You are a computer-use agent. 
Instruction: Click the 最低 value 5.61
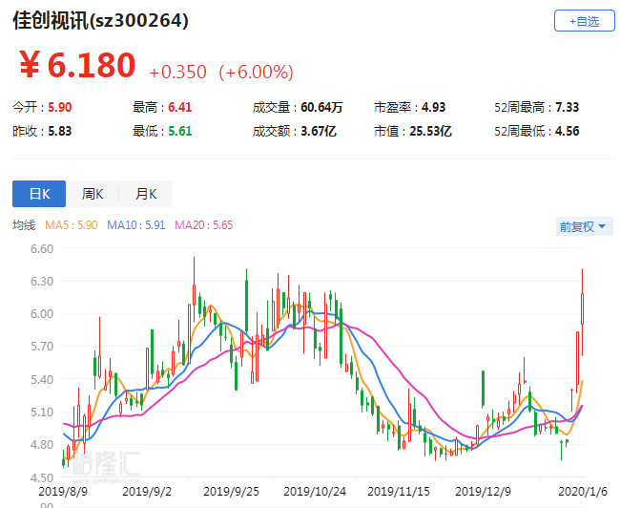pos(180,131)
